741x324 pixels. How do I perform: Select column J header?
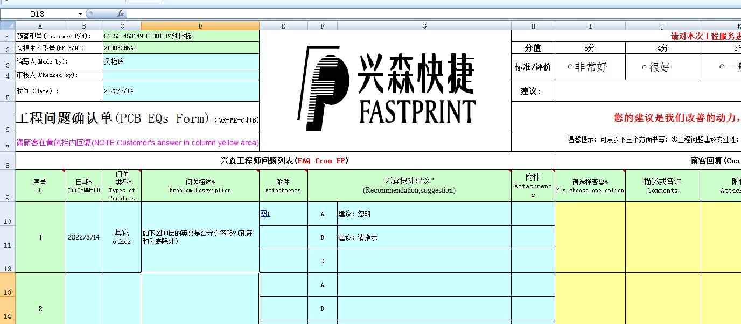click(x=663, y=25)
